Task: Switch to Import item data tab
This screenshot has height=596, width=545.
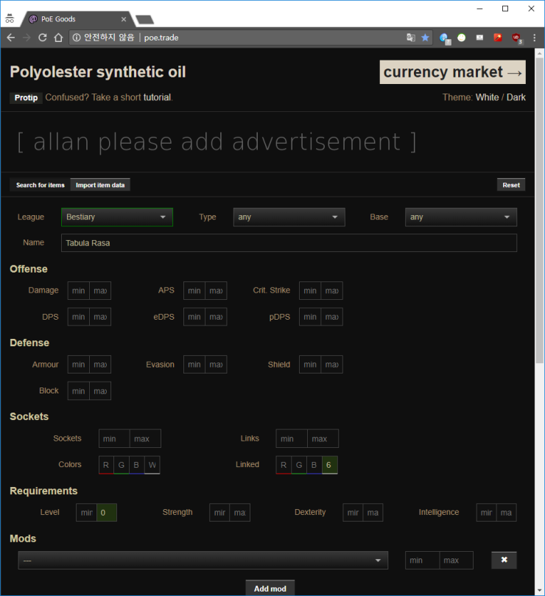Action: pyautogui.click(x=100, y=185)
